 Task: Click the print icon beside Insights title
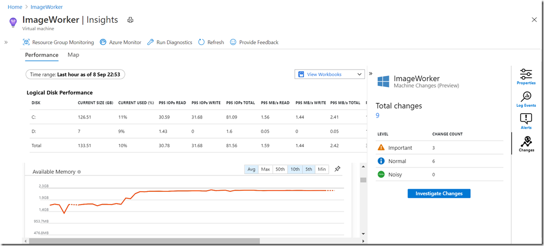point(130,20)
